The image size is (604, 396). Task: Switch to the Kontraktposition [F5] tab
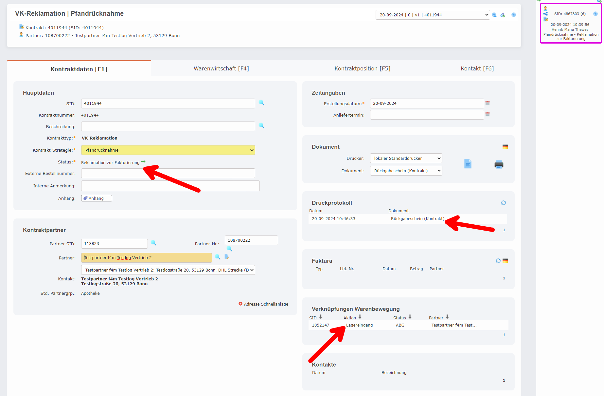coord(362,68)
